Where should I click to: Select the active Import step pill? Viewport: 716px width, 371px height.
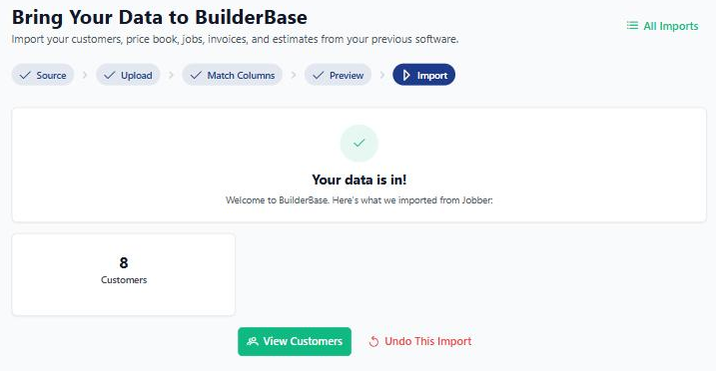(423, 75)
